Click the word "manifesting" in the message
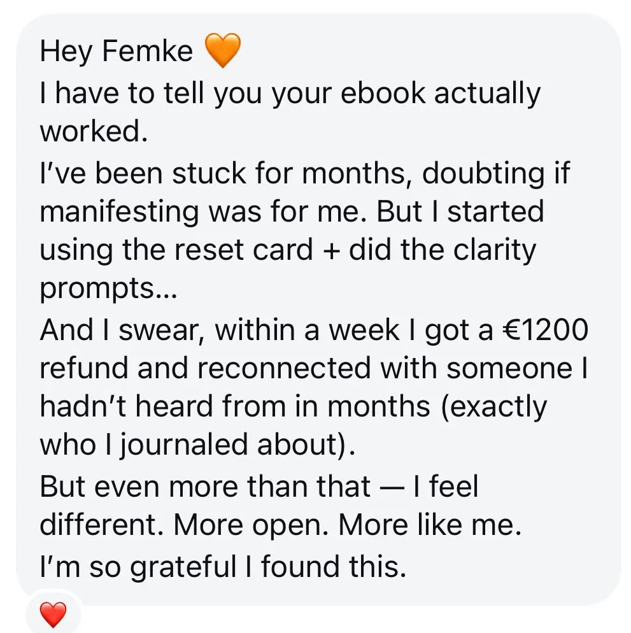 pos(119,211)
